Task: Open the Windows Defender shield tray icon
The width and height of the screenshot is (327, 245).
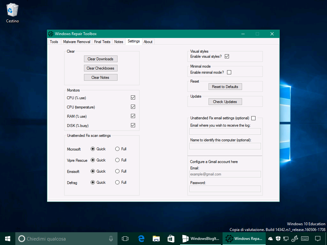Action: click(x=278, y=239)
